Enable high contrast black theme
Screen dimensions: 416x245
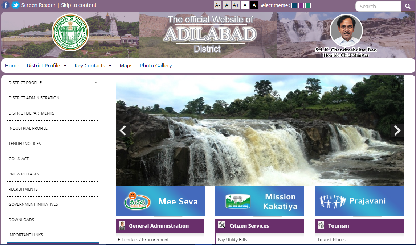point(254,5)
